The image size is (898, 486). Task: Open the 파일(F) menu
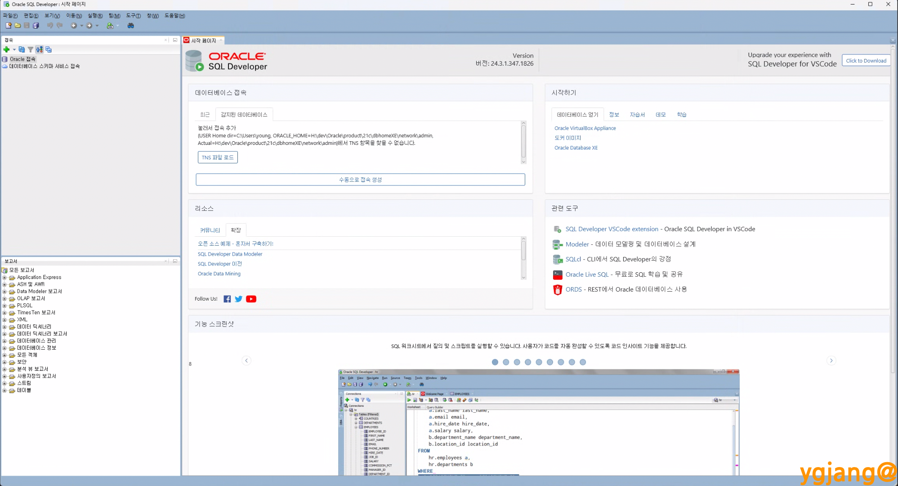point(10,16)
